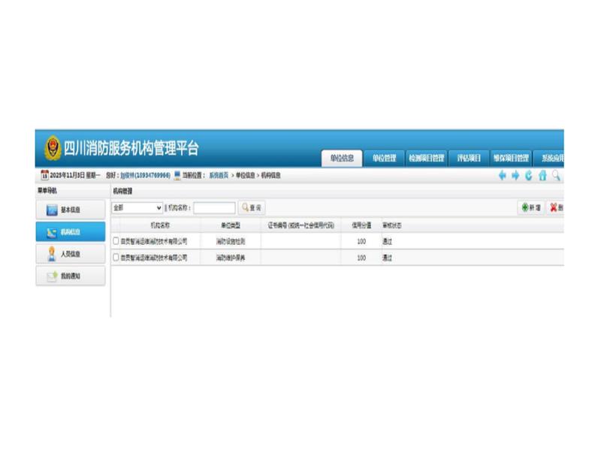Click the 我的通知 envelope icon
Image resolution: width=601 pixels, height=450 pixels.
(x=52, y=276)
